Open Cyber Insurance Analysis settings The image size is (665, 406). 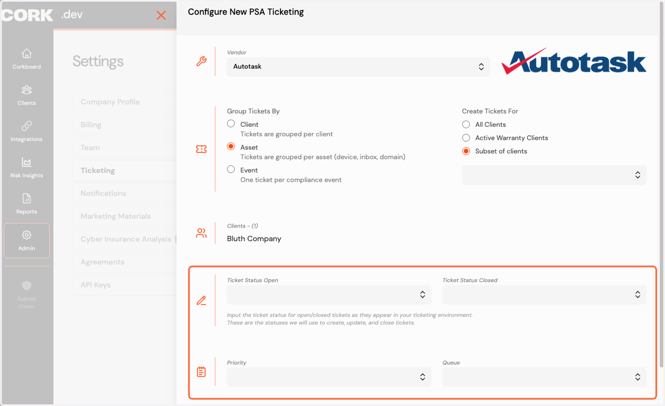click(126, 239)
